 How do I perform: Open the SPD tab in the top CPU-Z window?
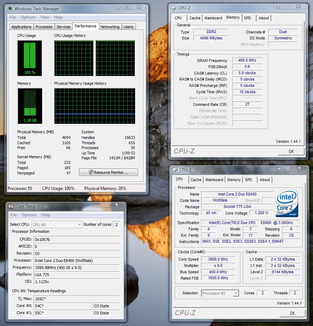(247, 18)
